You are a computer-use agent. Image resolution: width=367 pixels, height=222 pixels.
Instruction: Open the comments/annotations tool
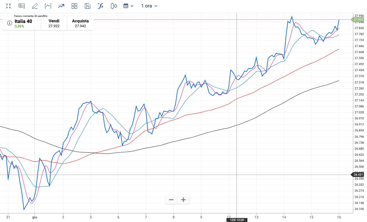[22, 6]
